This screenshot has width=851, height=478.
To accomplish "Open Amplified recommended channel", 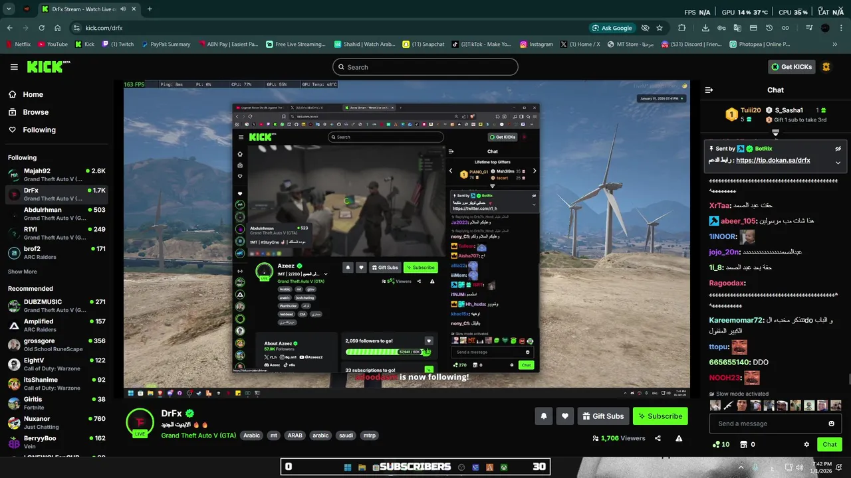I will point(56,325).
